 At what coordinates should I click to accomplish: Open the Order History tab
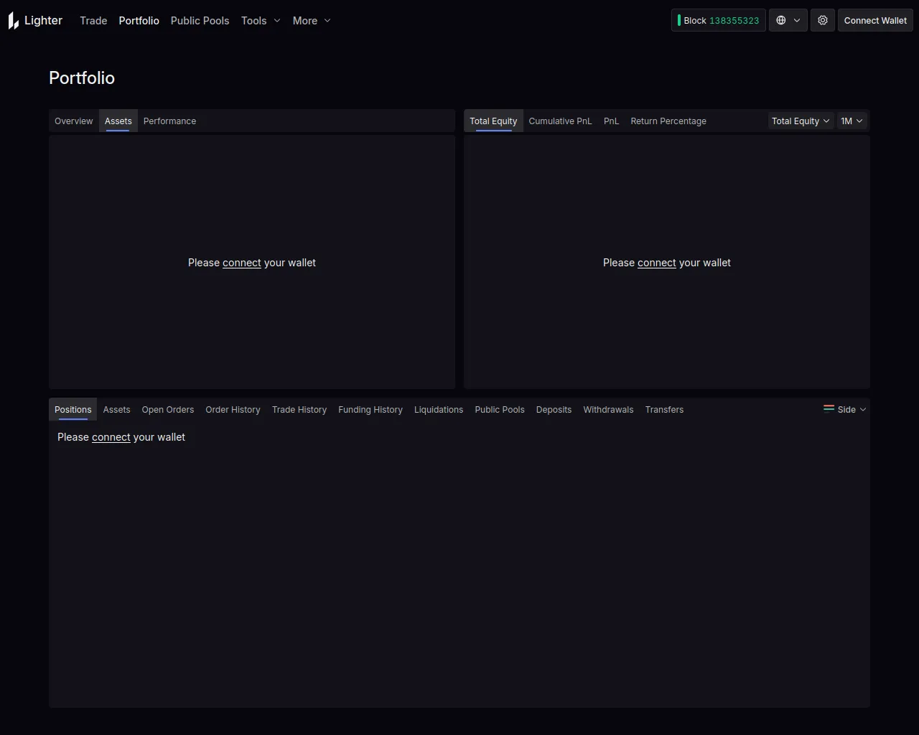pyautogui.click(x=233, y=410)
